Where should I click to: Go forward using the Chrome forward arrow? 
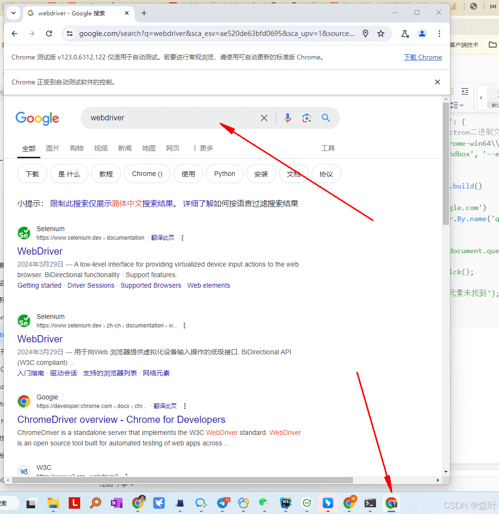click(32, 34)
